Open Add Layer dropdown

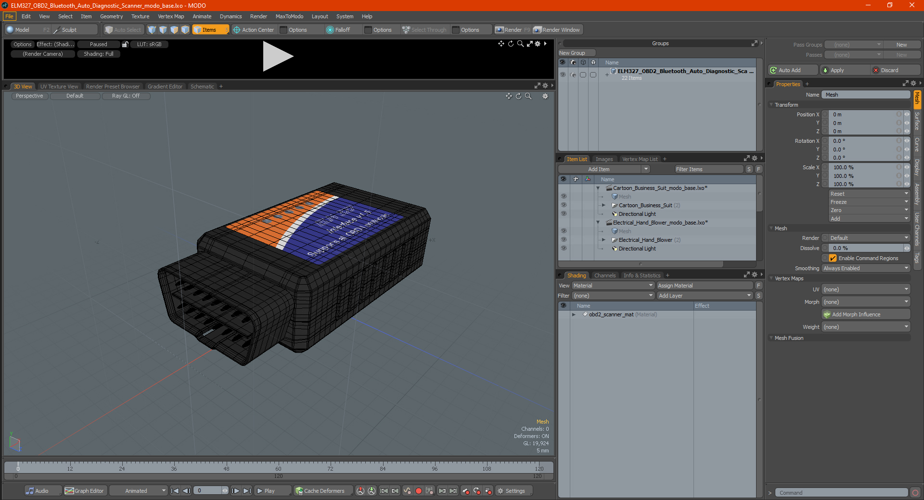coord(705,296)
